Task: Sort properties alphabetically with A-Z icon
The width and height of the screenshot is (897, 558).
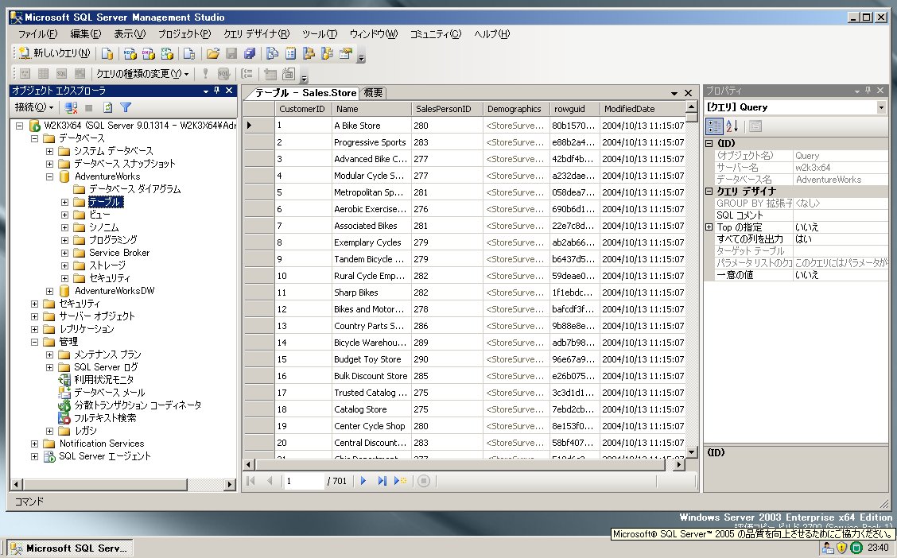Action: point(732,126)
